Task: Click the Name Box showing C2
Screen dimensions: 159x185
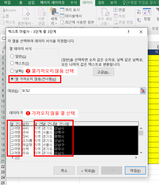Action: pos(3,38)
